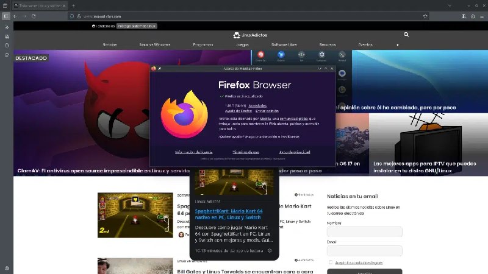Open SpaghettiKart preview title link
488x274 pixels.
pyautogui.click(x=229, y=214)
